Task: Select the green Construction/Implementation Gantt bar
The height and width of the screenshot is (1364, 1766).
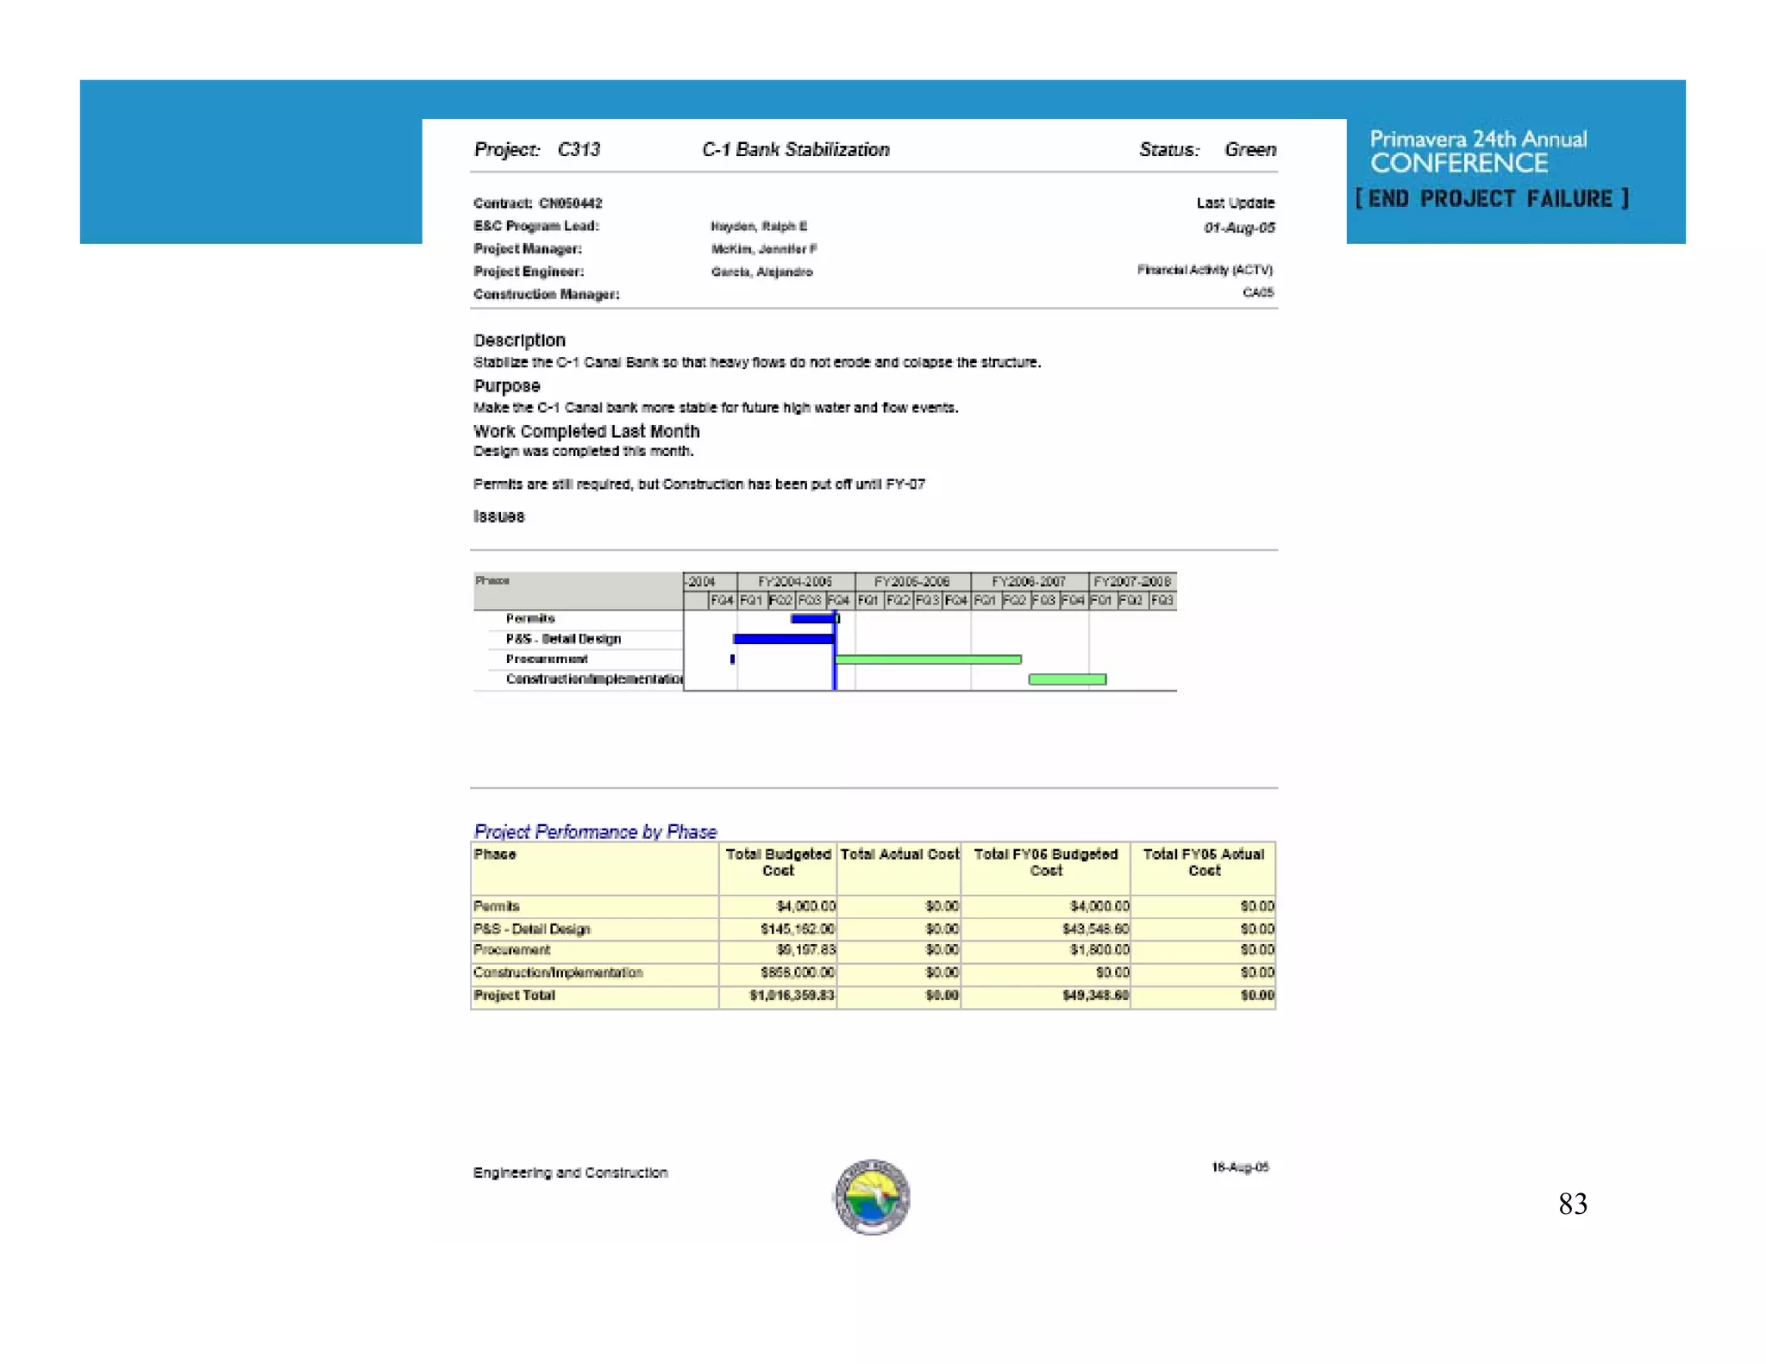Action: pyautogui.click(x=1067, y=679)
